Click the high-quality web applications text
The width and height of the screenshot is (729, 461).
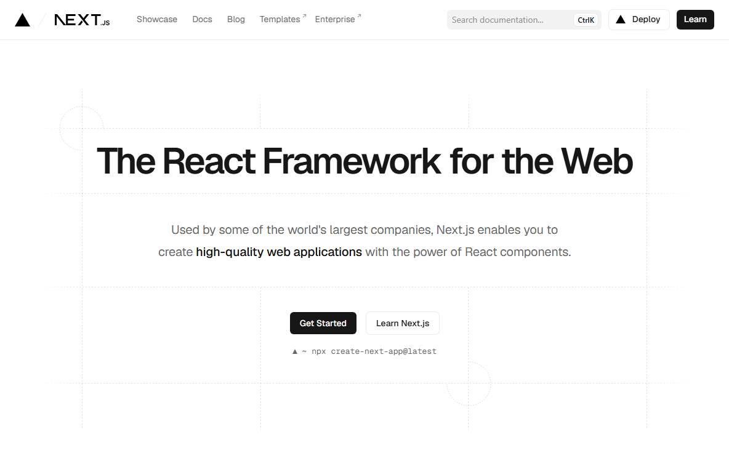(x=279, y=252)
